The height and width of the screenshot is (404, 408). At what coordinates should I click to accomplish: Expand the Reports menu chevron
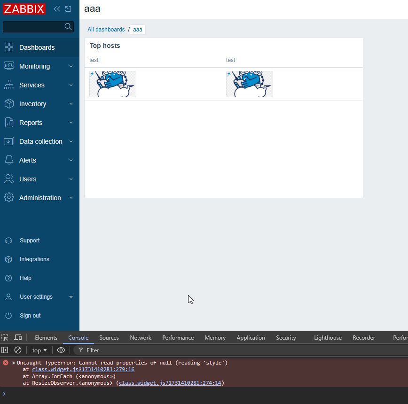tap(71, 123)
